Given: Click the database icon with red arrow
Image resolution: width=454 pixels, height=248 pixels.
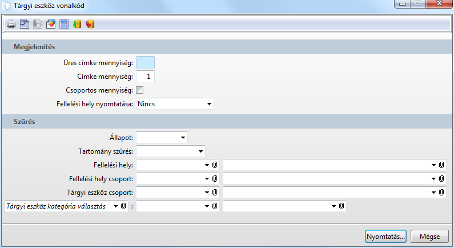Looking at the screenshot, I should 90,24.
